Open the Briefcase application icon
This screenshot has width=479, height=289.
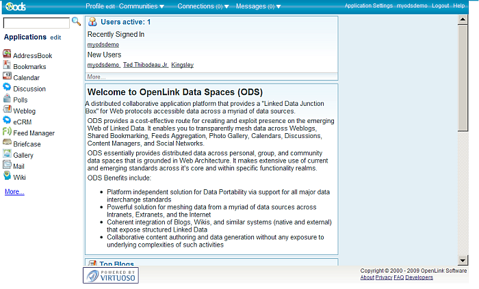click(7, 143)
